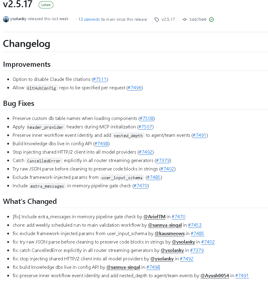Open the 12 commits comparison link

[x=89, y=19]
